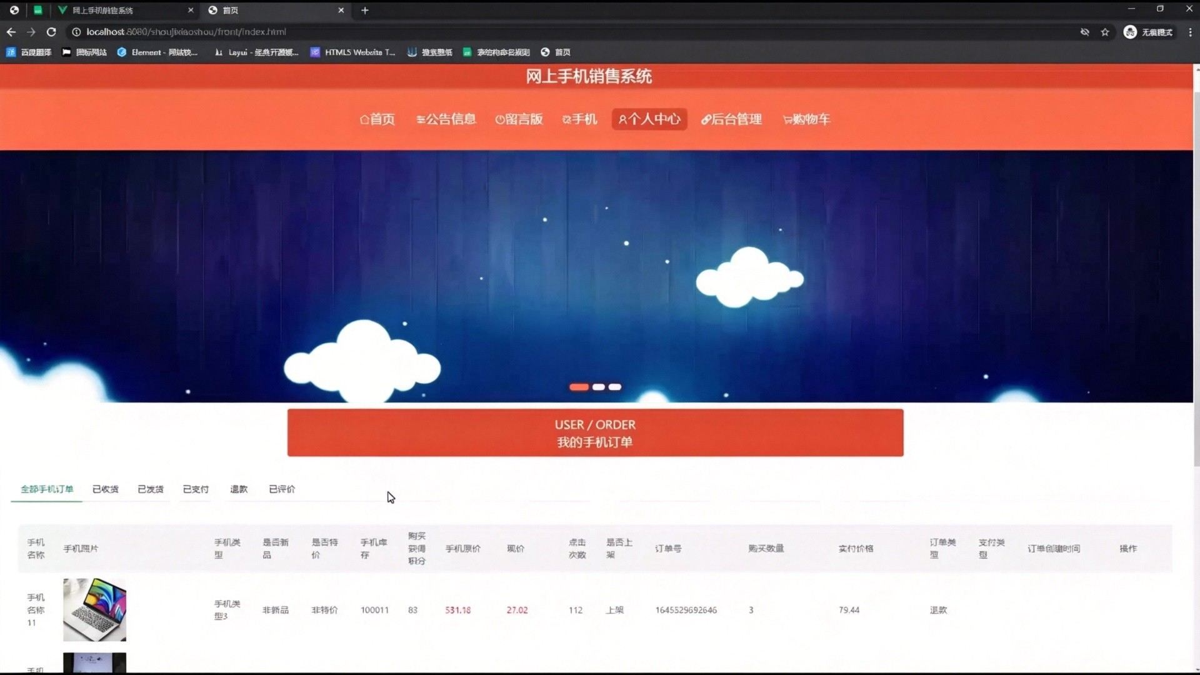
Task: Switch to the 首页 browser tab
Action: tap(276, 10)
